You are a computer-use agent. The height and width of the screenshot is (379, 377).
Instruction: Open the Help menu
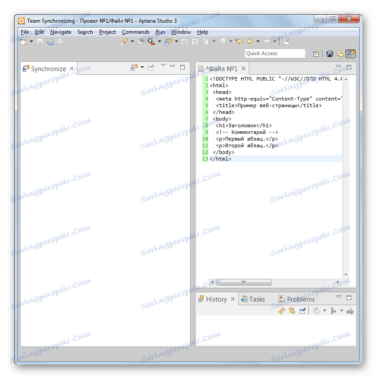203,32
